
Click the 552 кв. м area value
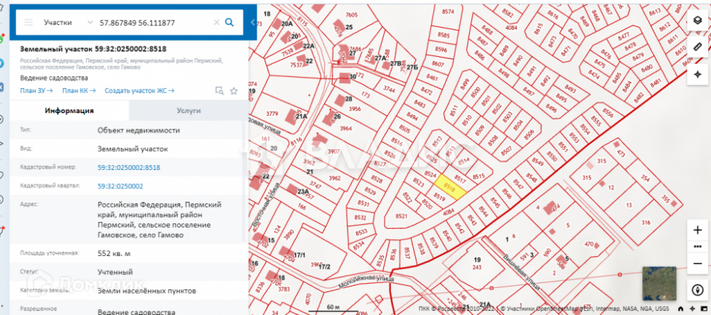click(x=114, y=253)
